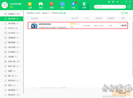
Task: Select 评分低 (10) category
Action: (12, 28)
